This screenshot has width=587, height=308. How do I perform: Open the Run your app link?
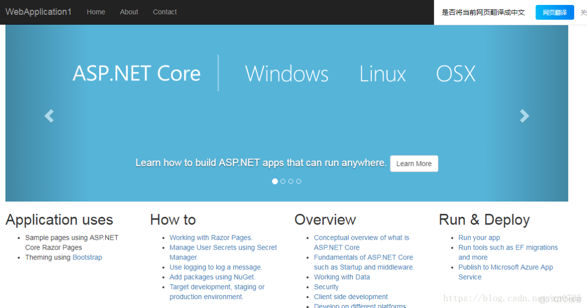(479, 237)
